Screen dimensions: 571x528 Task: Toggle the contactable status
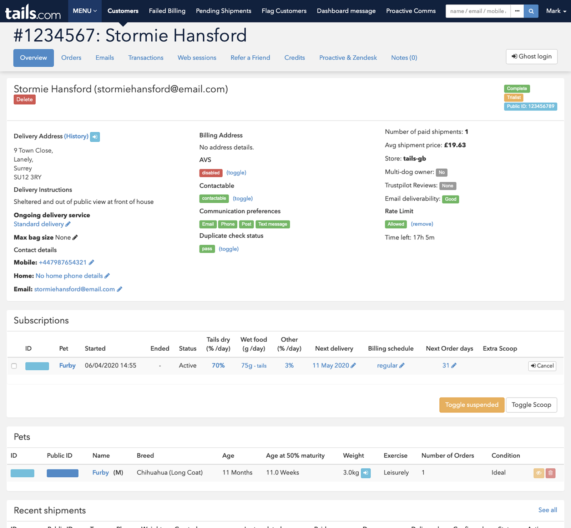point(242,198)
